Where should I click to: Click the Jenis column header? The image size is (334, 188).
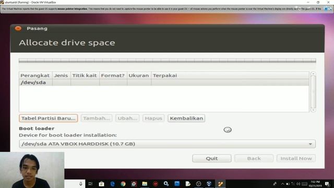62,75
